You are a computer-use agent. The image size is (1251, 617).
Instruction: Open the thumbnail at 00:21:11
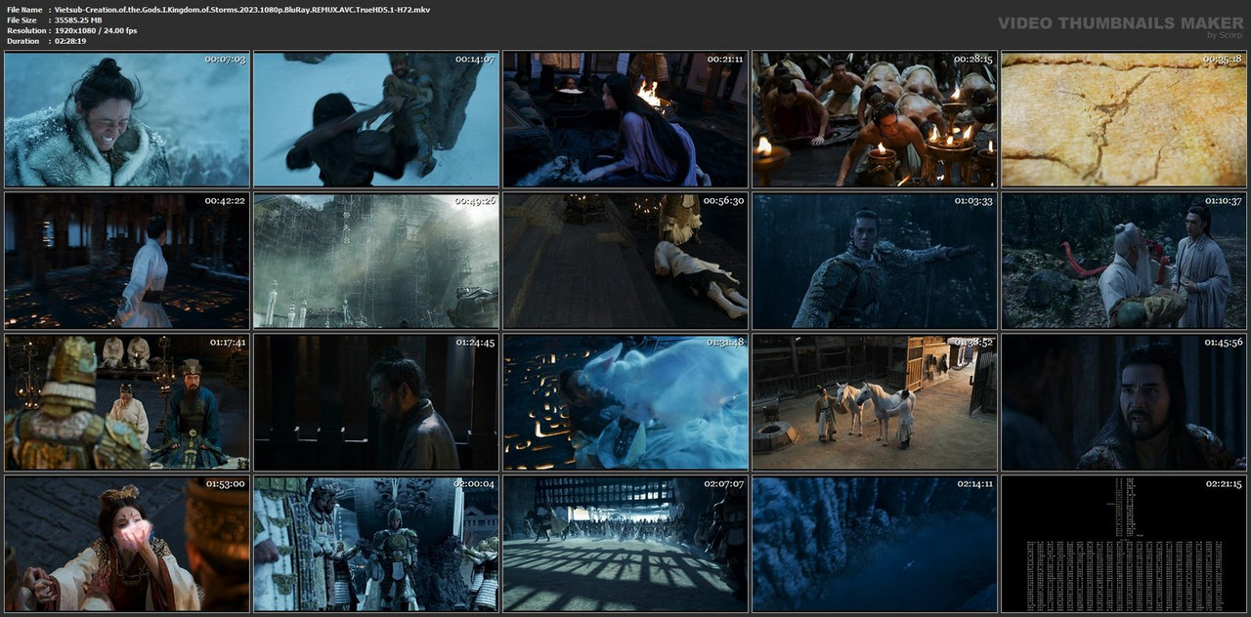tap(625, 119)
